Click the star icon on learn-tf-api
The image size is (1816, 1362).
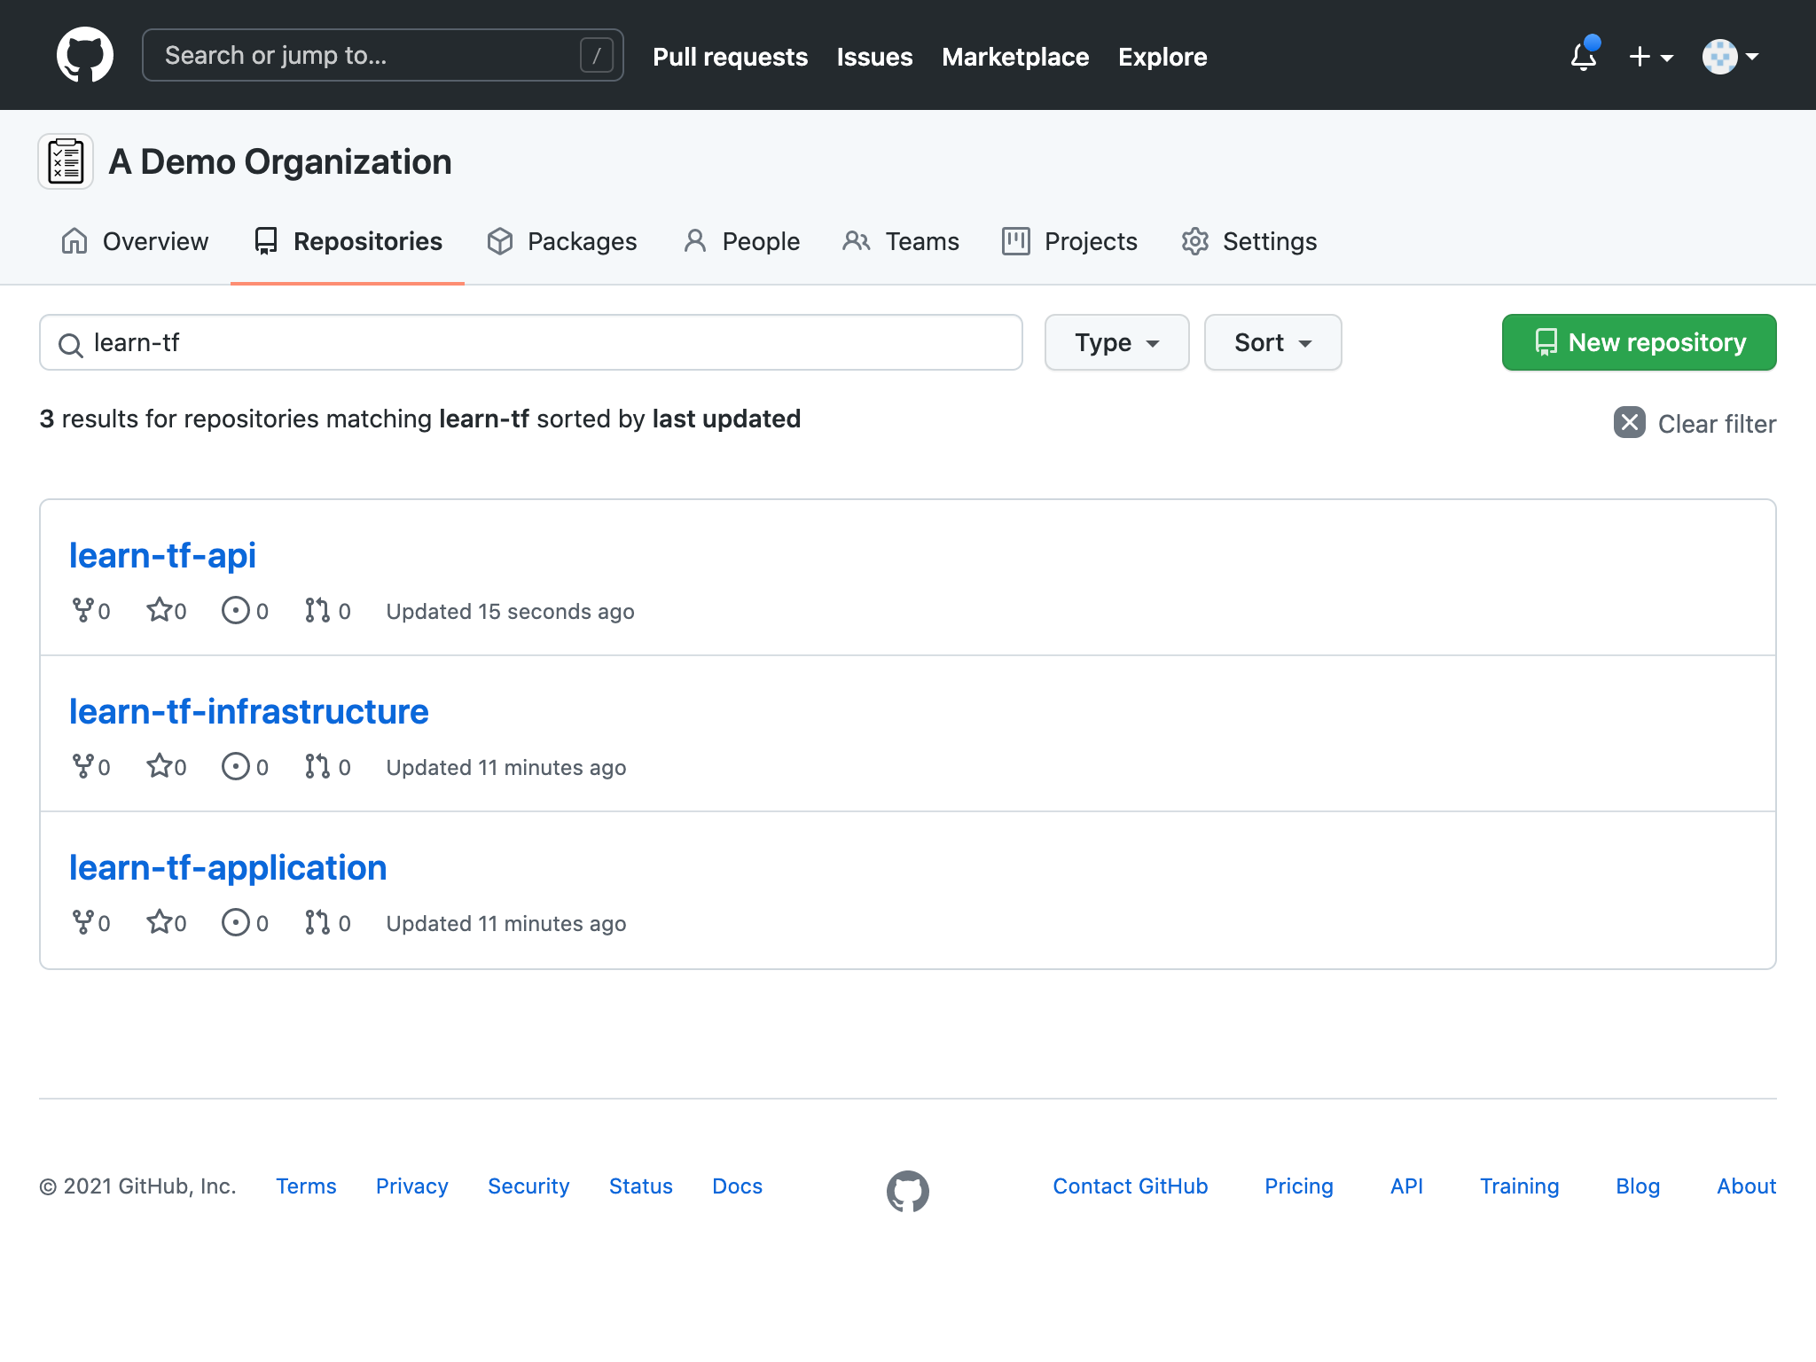tap(160, 610)
